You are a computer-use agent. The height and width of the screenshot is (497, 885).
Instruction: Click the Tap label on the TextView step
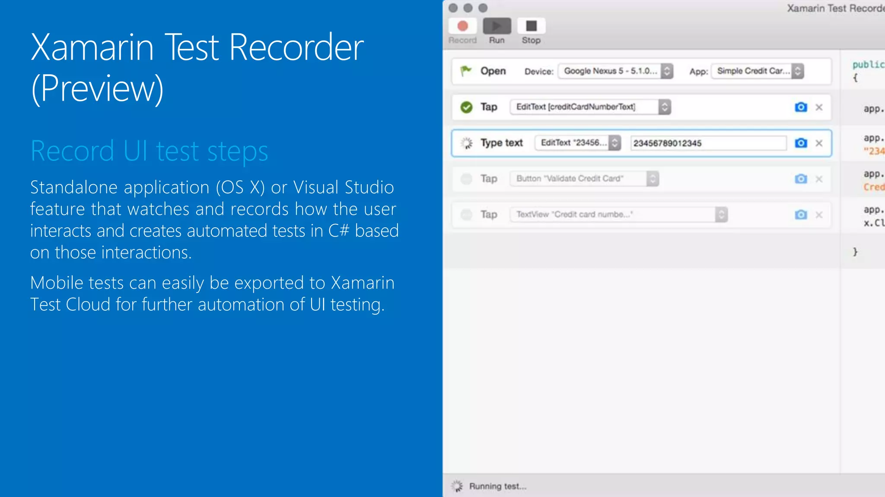click(489, 215)
